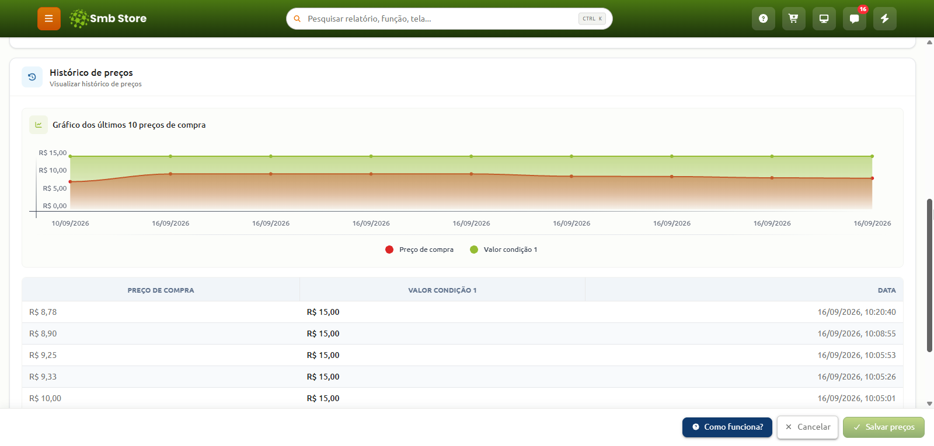Click the scrollbar down arrow

929,403
